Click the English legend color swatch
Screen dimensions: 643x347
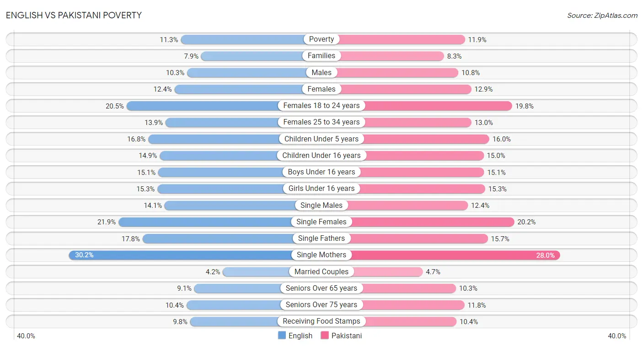[x=282, y=336]
